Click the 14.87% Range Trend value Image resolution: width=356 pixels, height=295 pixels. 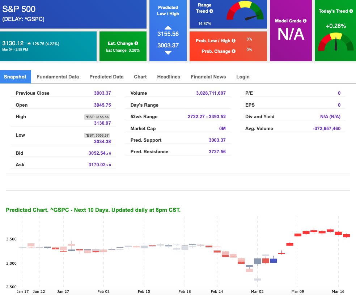point(204,23)
